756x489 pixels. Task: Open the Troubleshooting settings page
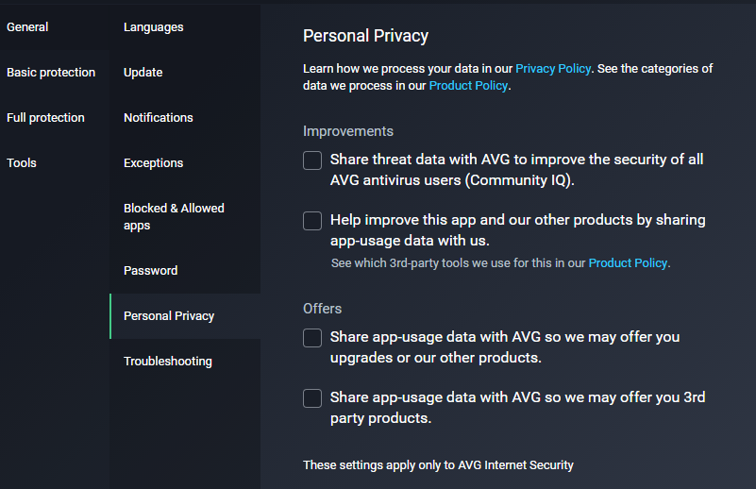(x=168, y=362)
